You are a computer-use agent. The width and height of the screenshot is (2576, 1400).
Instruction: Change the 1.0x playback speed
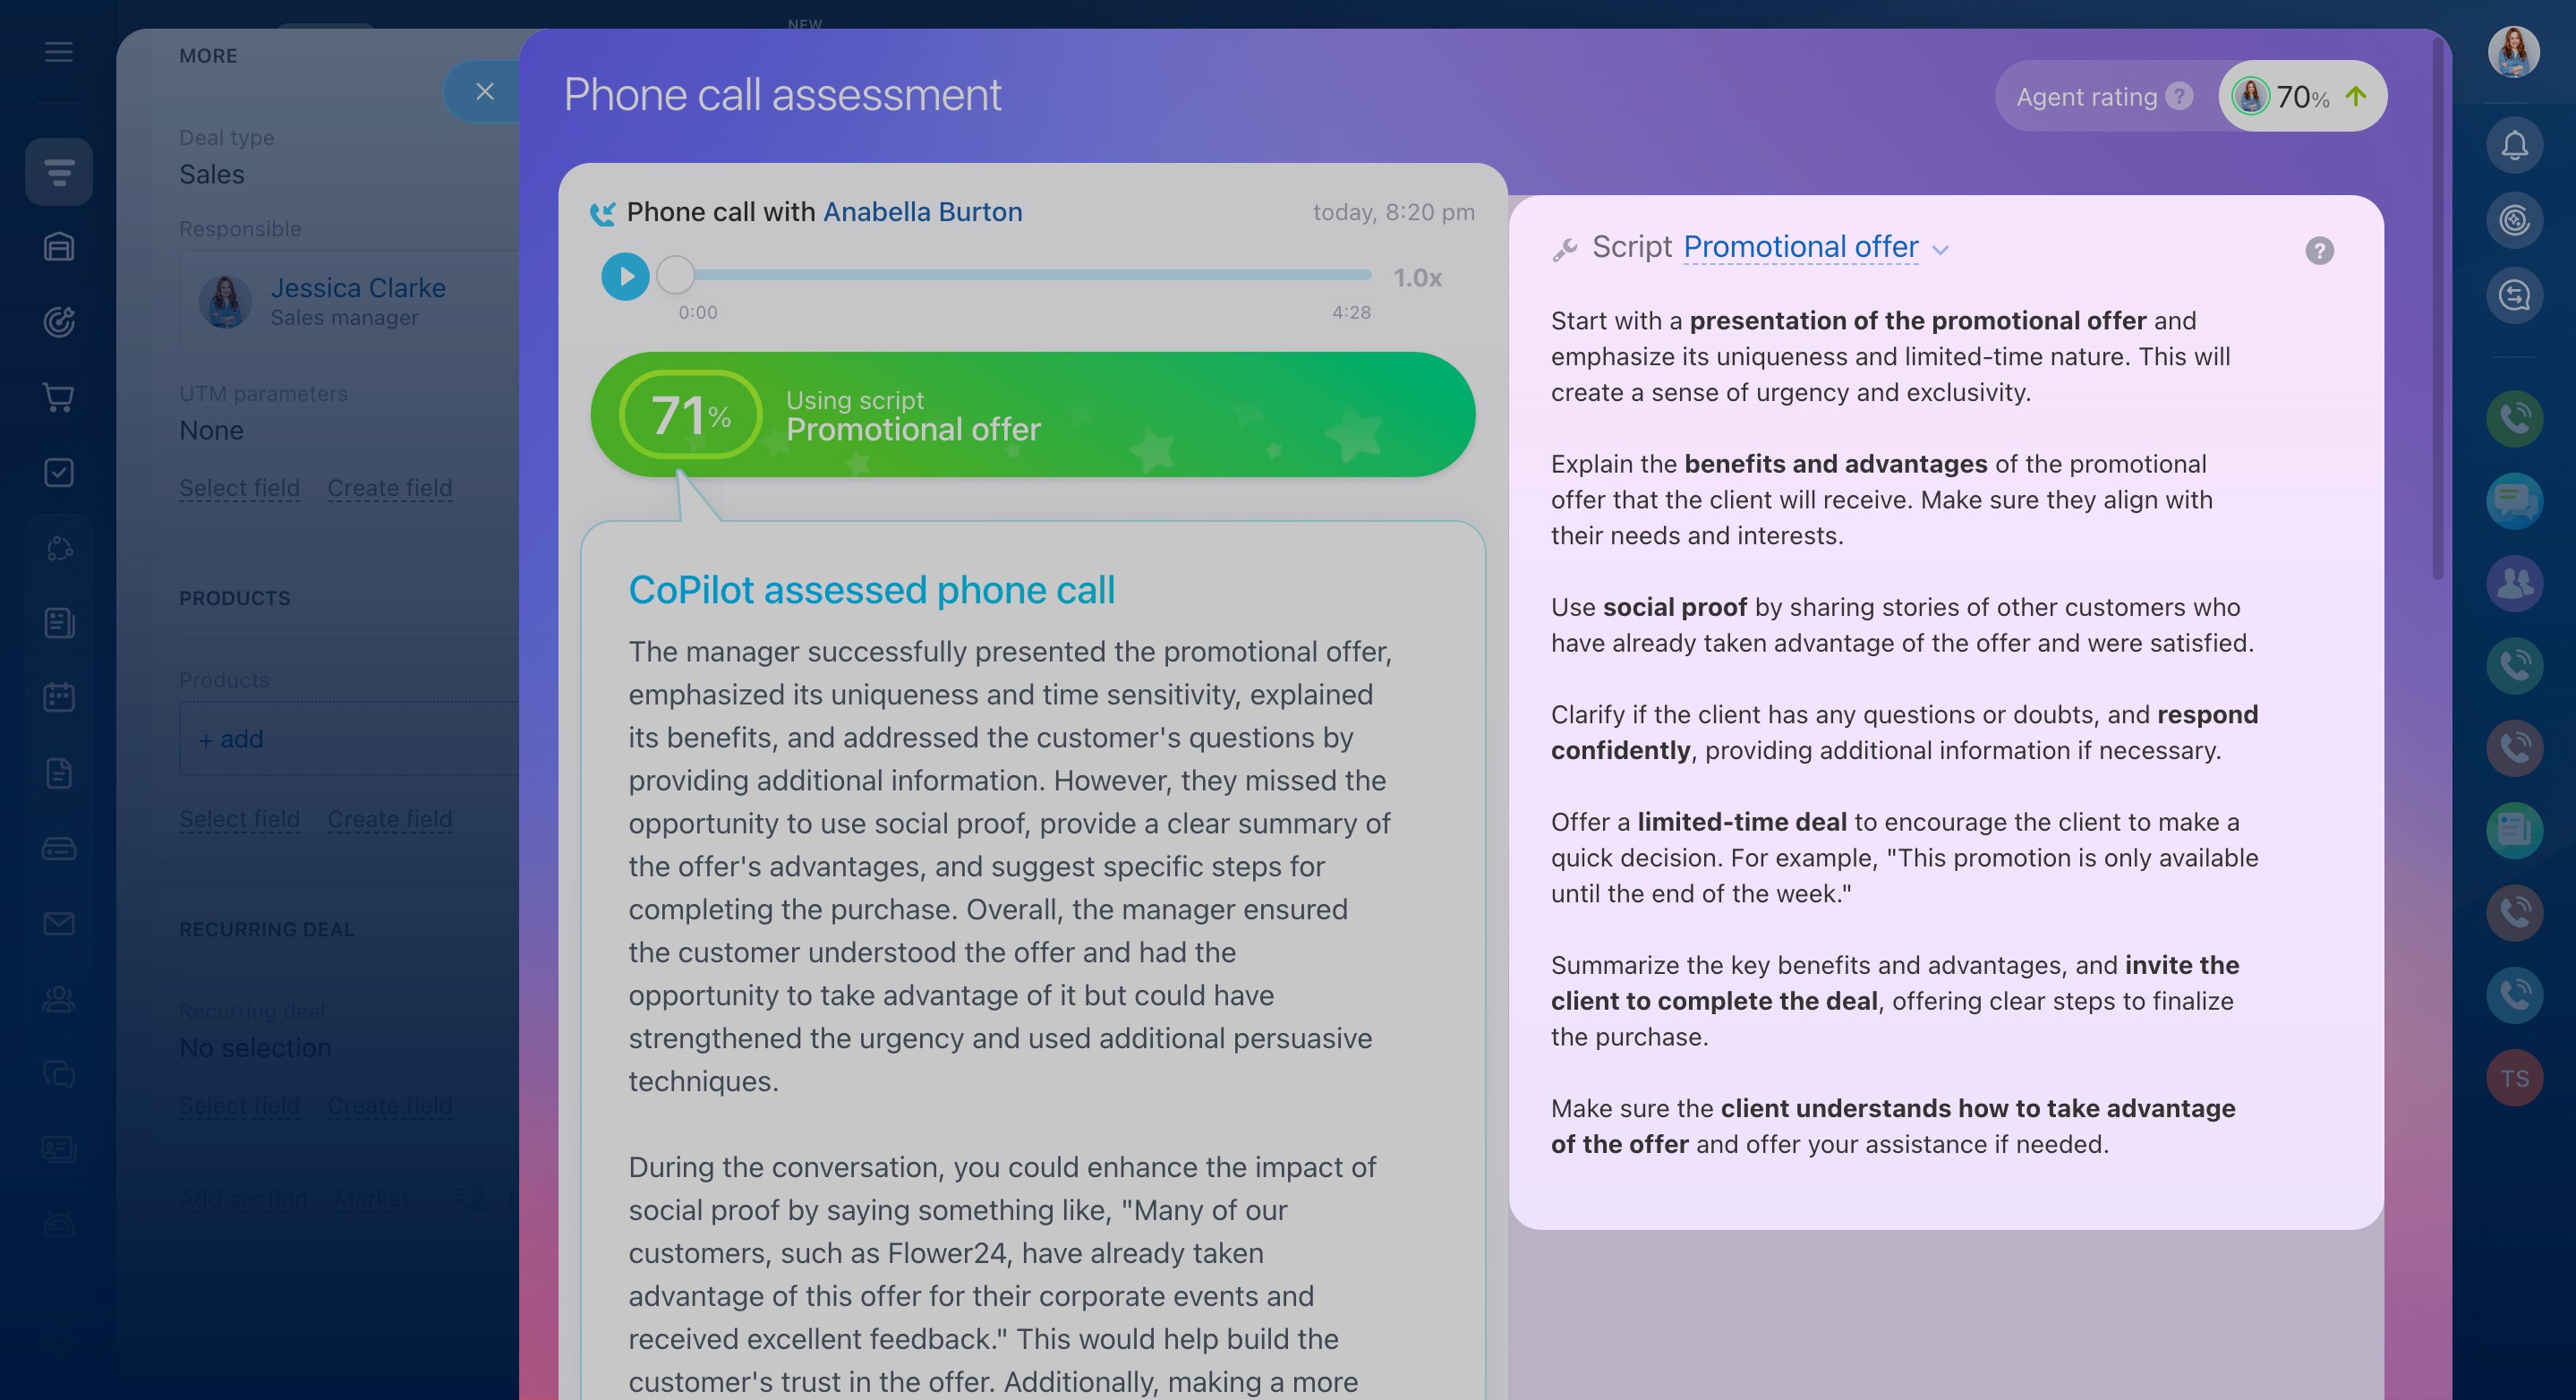(1417, 278)
